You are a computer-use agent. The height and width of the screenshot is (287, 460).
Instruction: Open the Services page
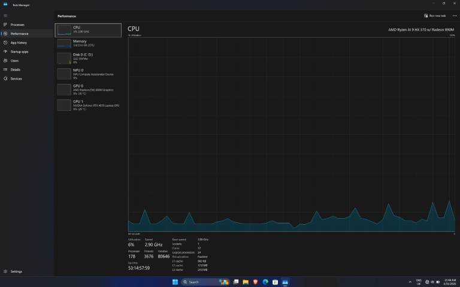coord(16,78)
